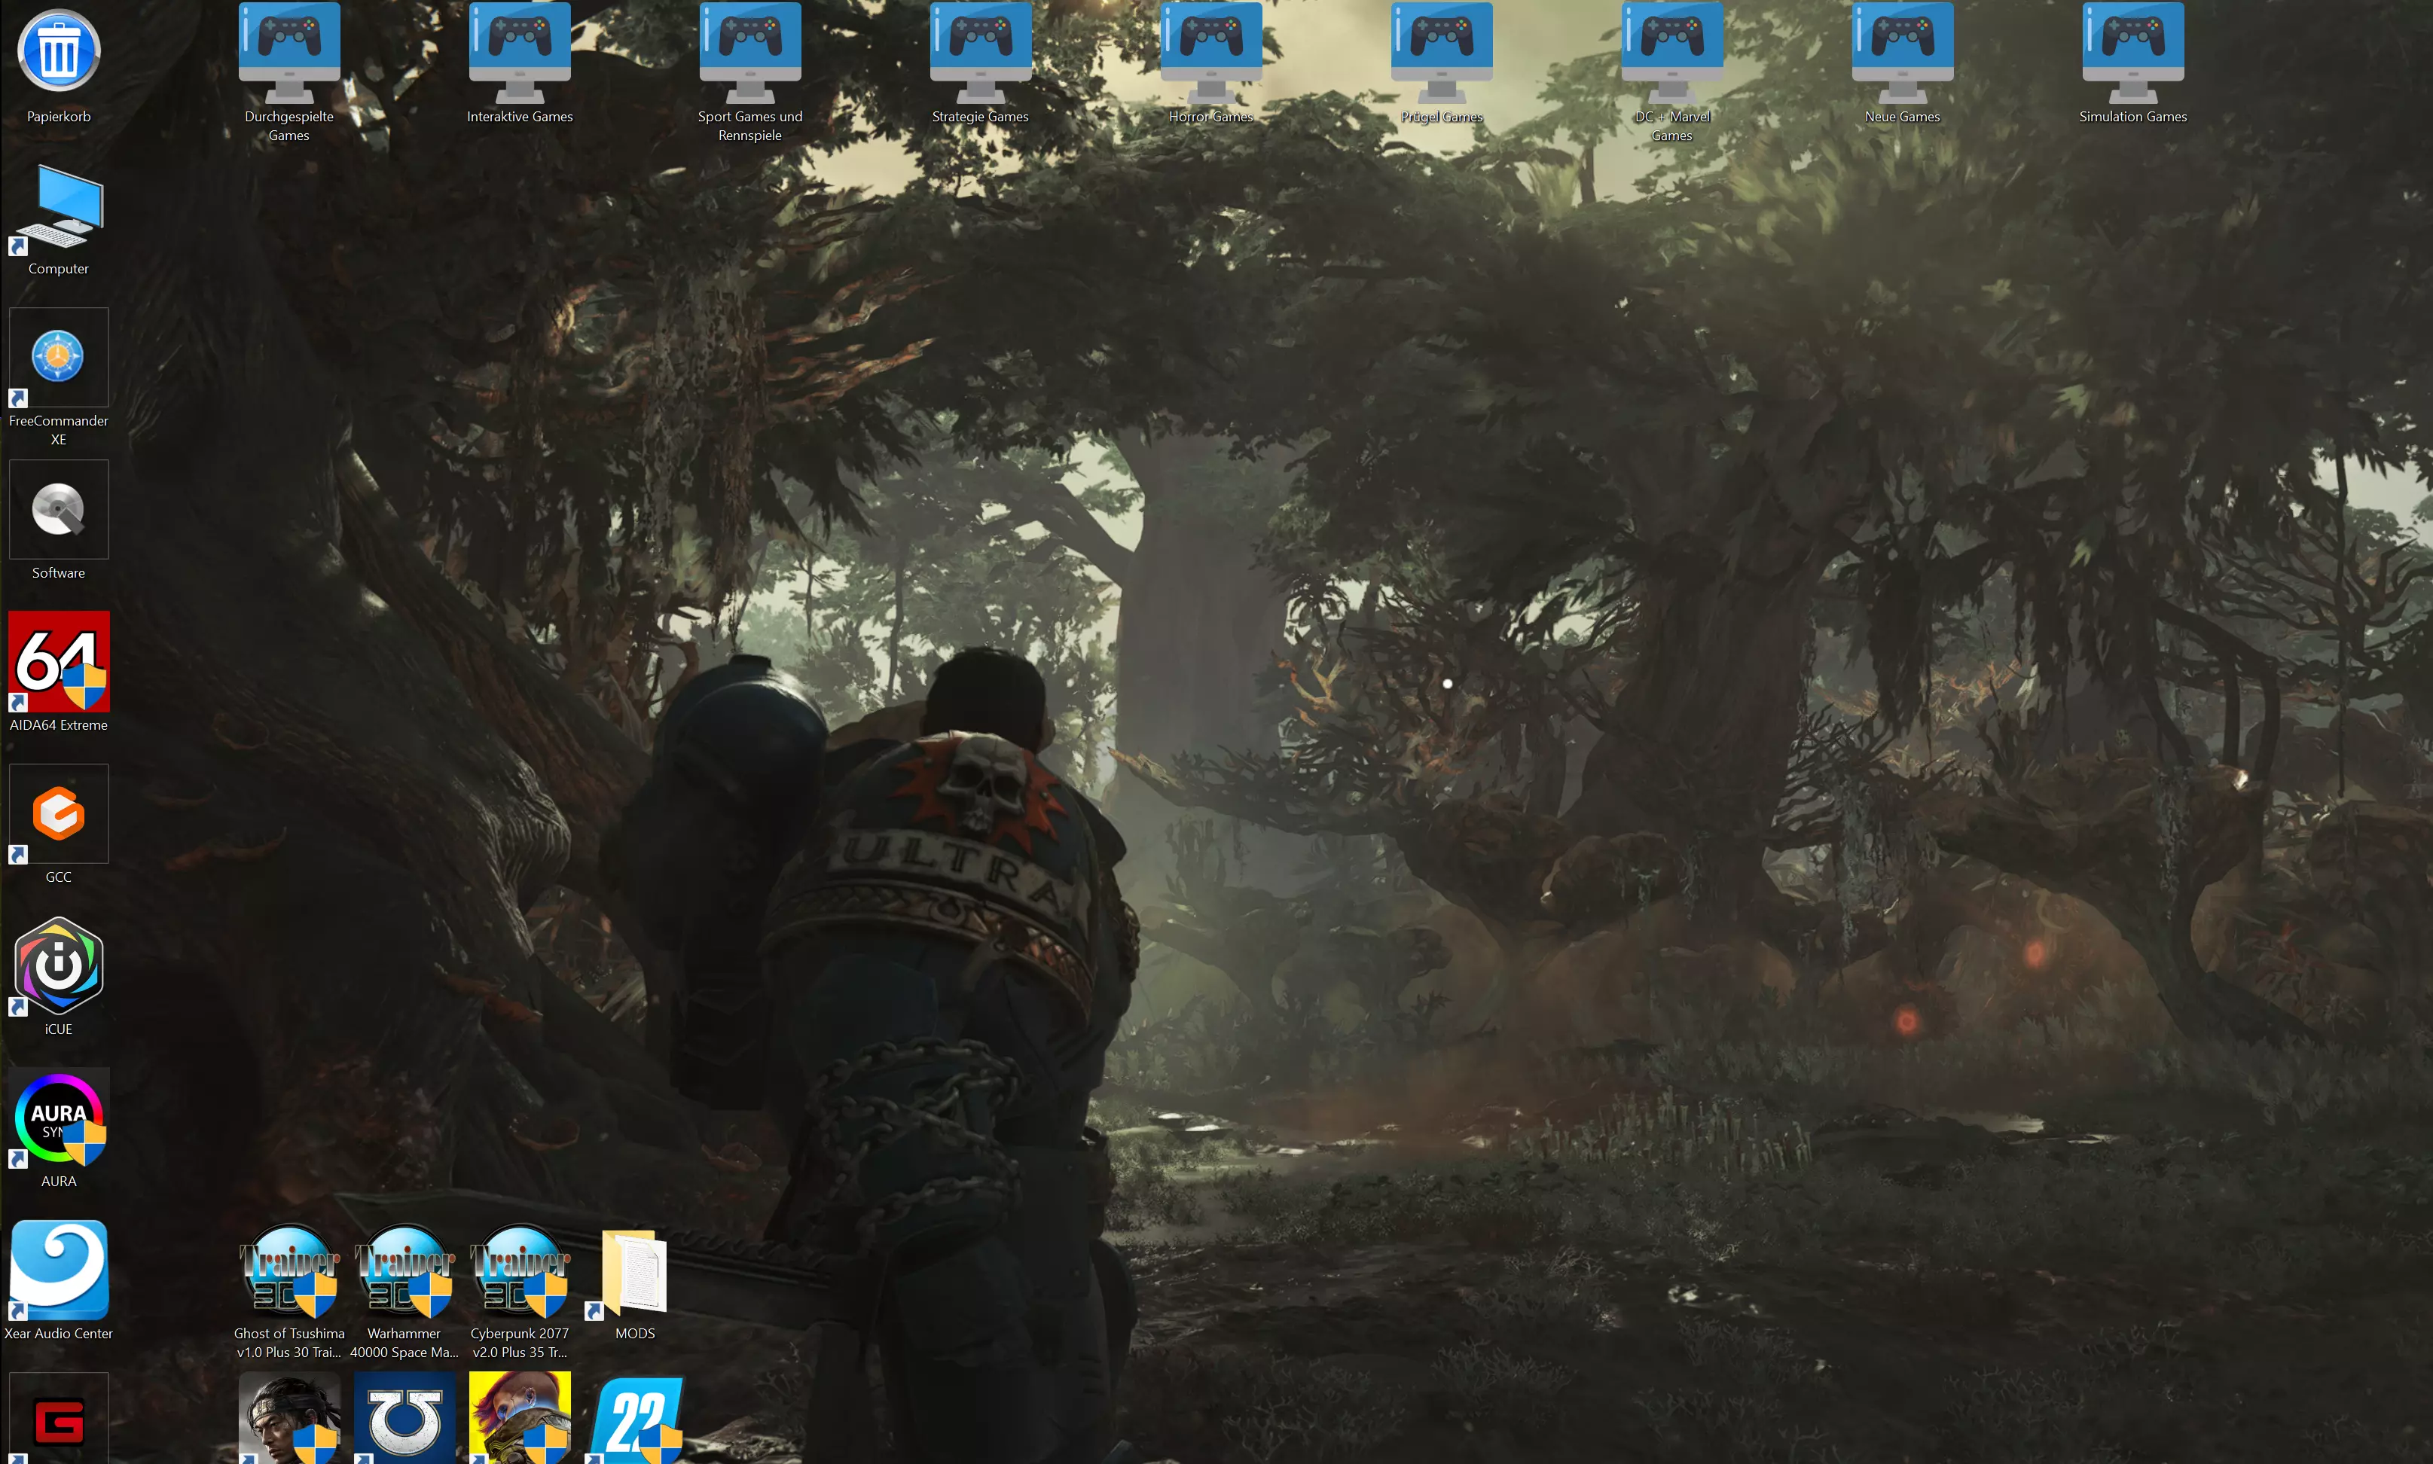Select the Ghost of Tsushima samurai game icon
2433x1464 pixels.
click(x=289, y=1419)
